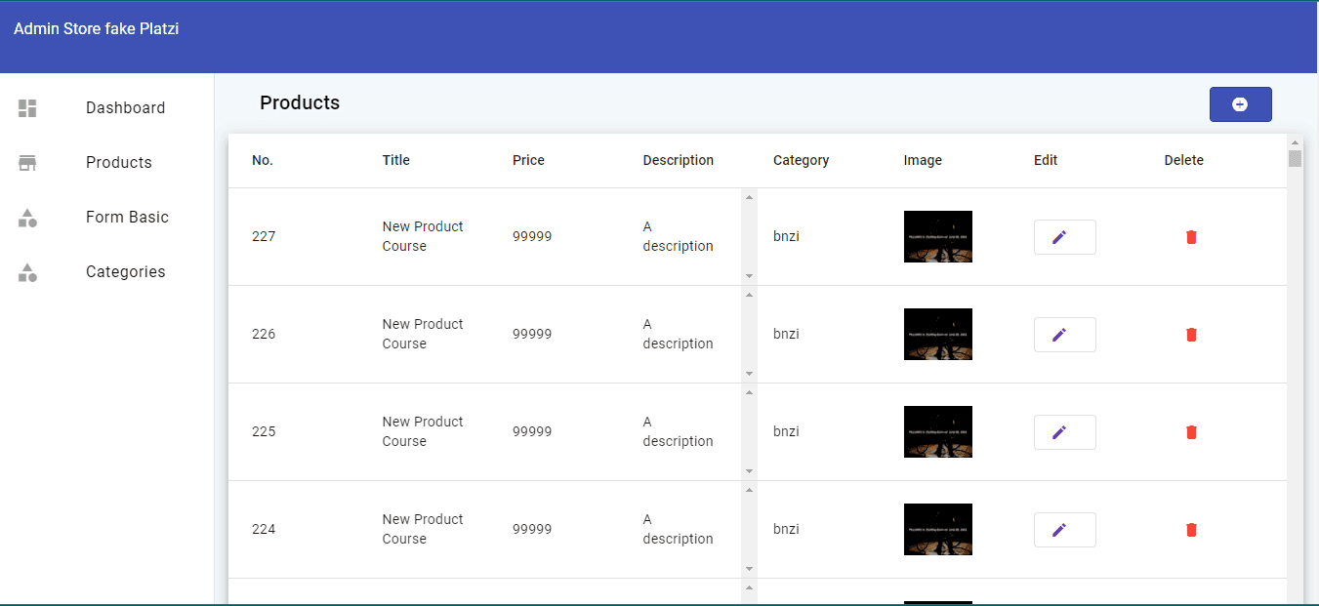Click the Edit column header
Image resolution: width=1319 pixels, height=606 pixels.
1046,160
